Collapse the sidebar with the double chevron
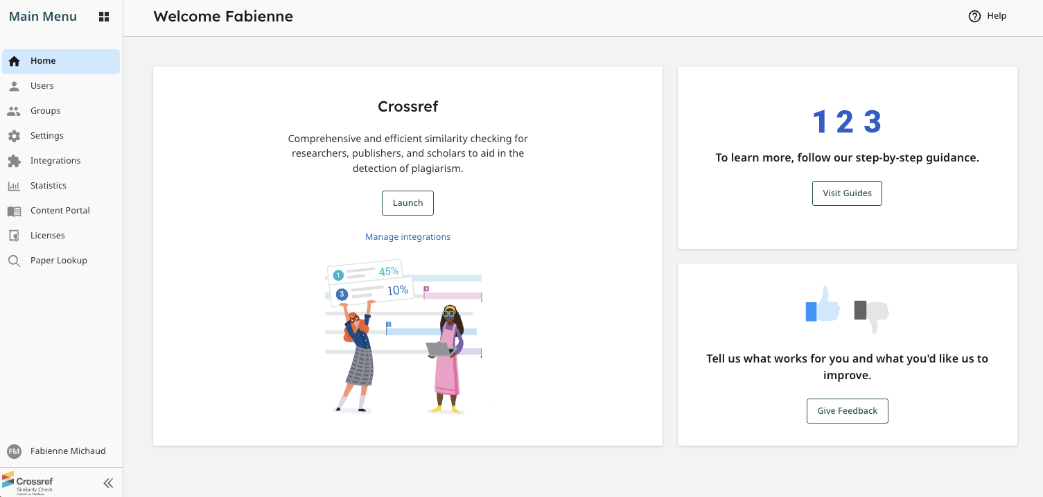 [x=108, y=482]
